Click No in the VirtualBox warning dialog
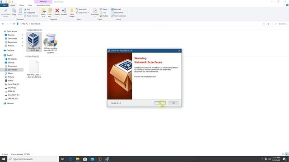Viewport: 289px width, 162px height. pos(173,103)
